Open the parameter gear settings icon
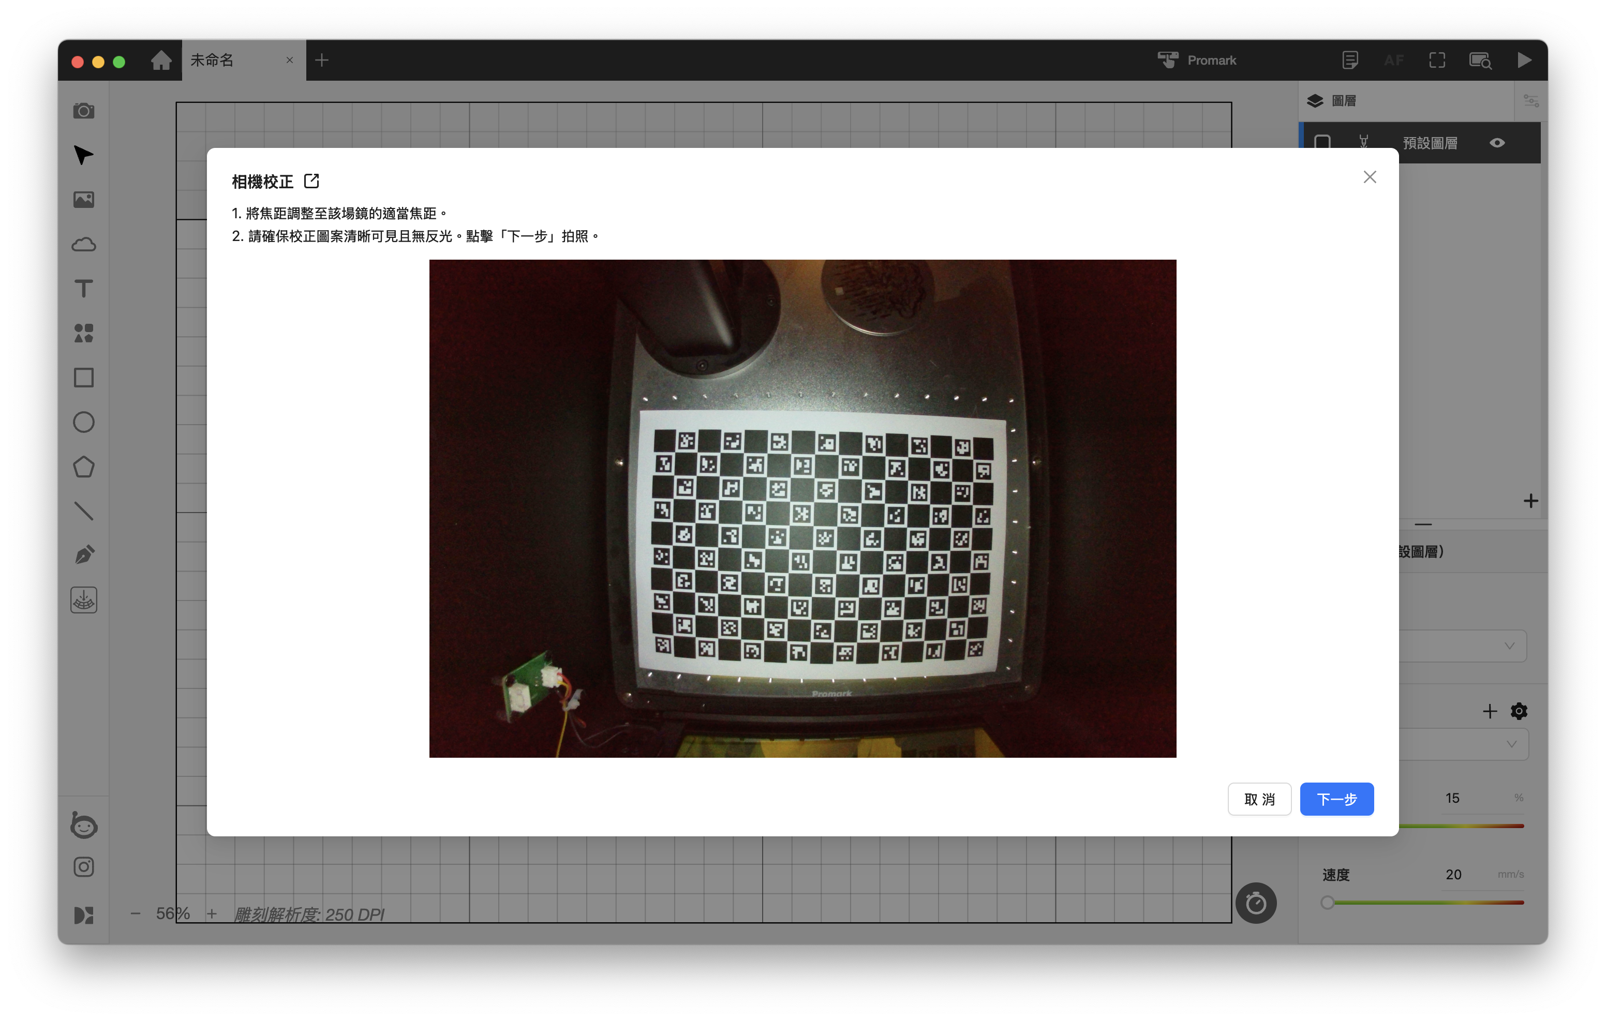 click(1519, 711)
